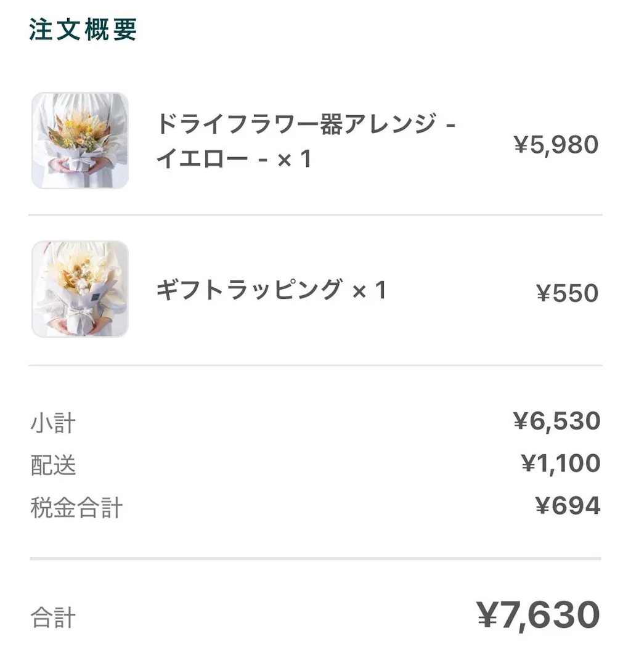Click the 小計 subtotal label
This screenshot has width=631, height=668.
tap(53, 423)
